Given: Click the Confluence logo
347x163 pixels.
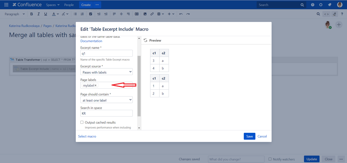Looking at the screenshot, I should (x=27, y=5).
